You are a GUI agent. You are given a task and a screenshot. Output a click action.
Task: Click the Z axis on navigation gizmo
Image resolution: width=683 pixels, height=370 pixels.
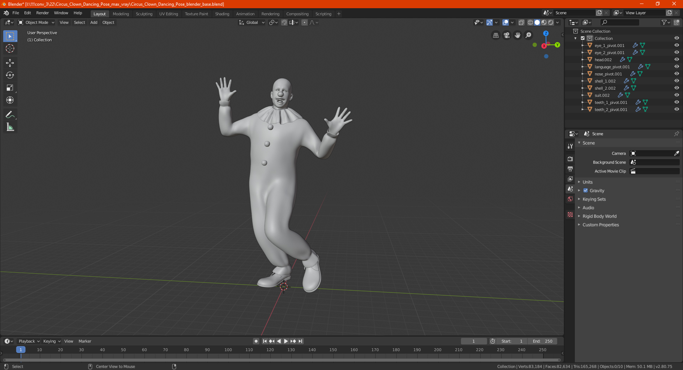click(546, 33)
